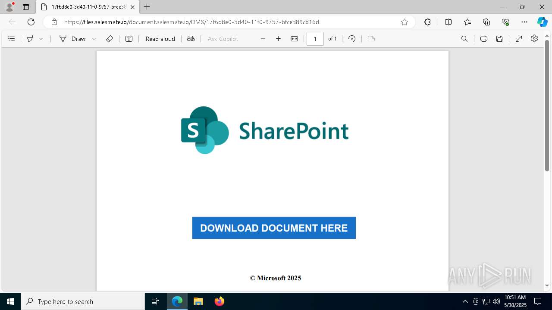Open a new tab
Image resolution: width=552 pixels, height=310 pixels.
click(x=147, y=7)
